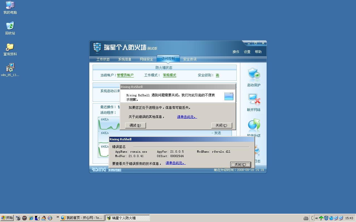Click the AppName: rsmain.exe text
This screenshot has height=222, width=356.
[x=131, y=152]
